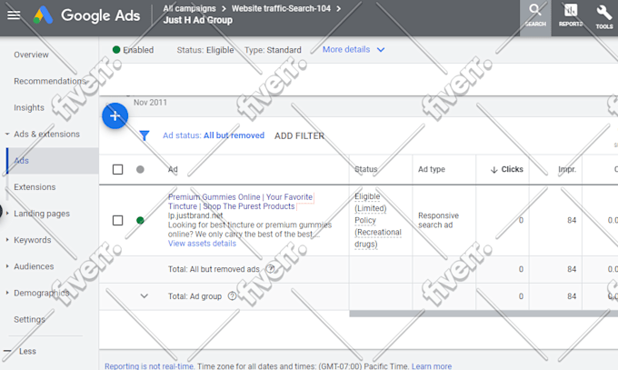Open the Premium Gummies Online ad headline
The width and height of the screenshot is (618, 370).
[241, 202]
